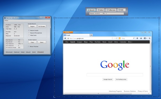Check the Hide Dock option
This screenshot has width=161, height=99.
click(29, 35)
